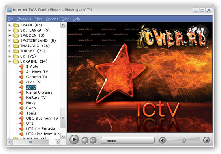Click the speaker icon beside Gamma TV

[22, 77]
